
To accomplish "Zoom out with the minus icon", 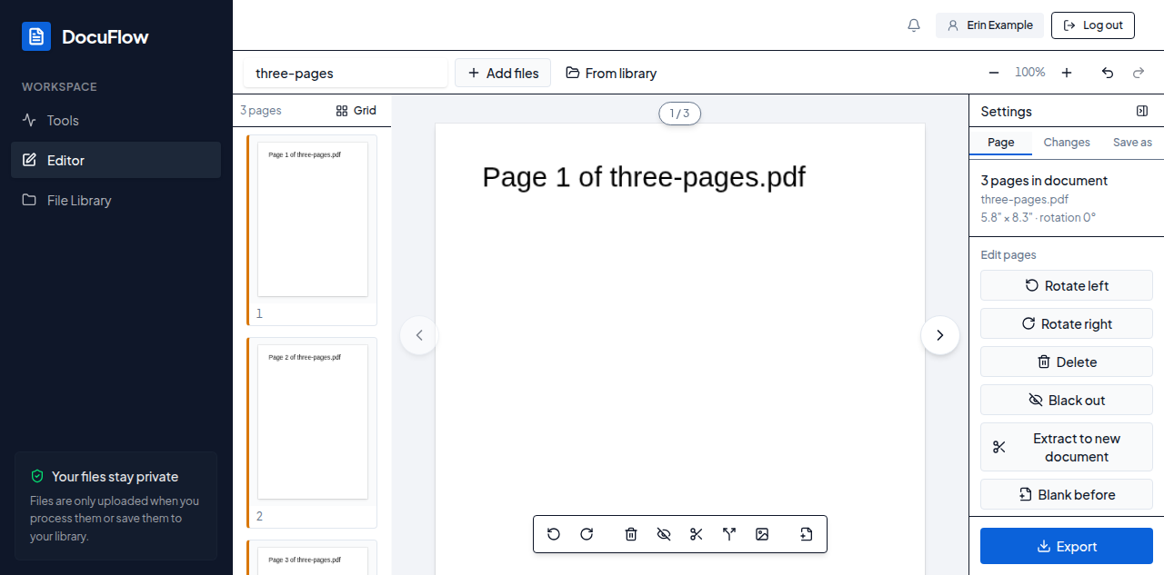I will tap(994, 73).
